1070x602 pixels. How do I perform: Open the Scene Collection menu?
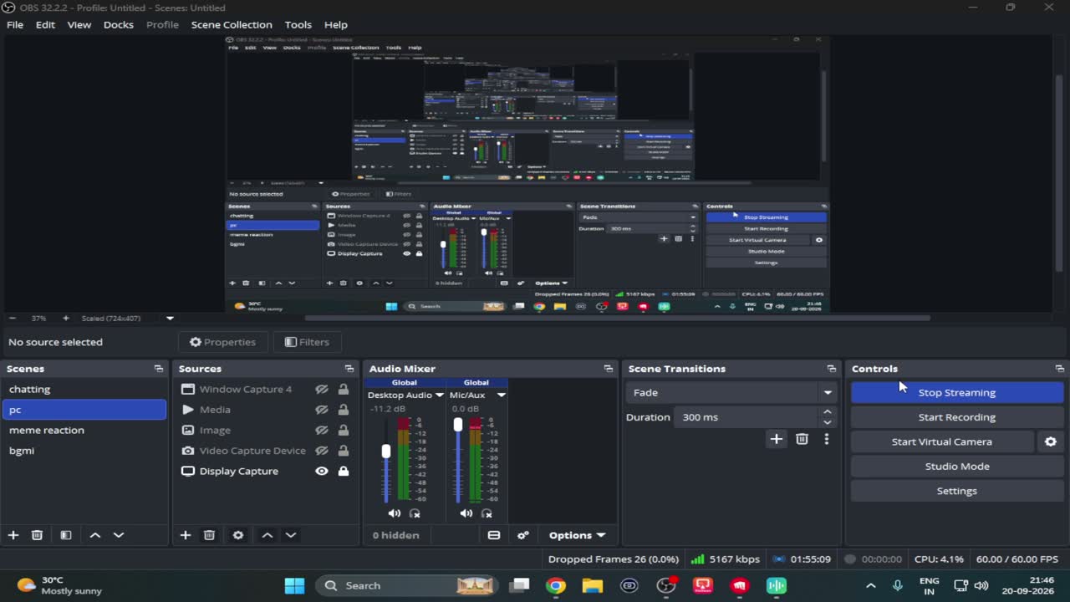click(x=232, y=24)
